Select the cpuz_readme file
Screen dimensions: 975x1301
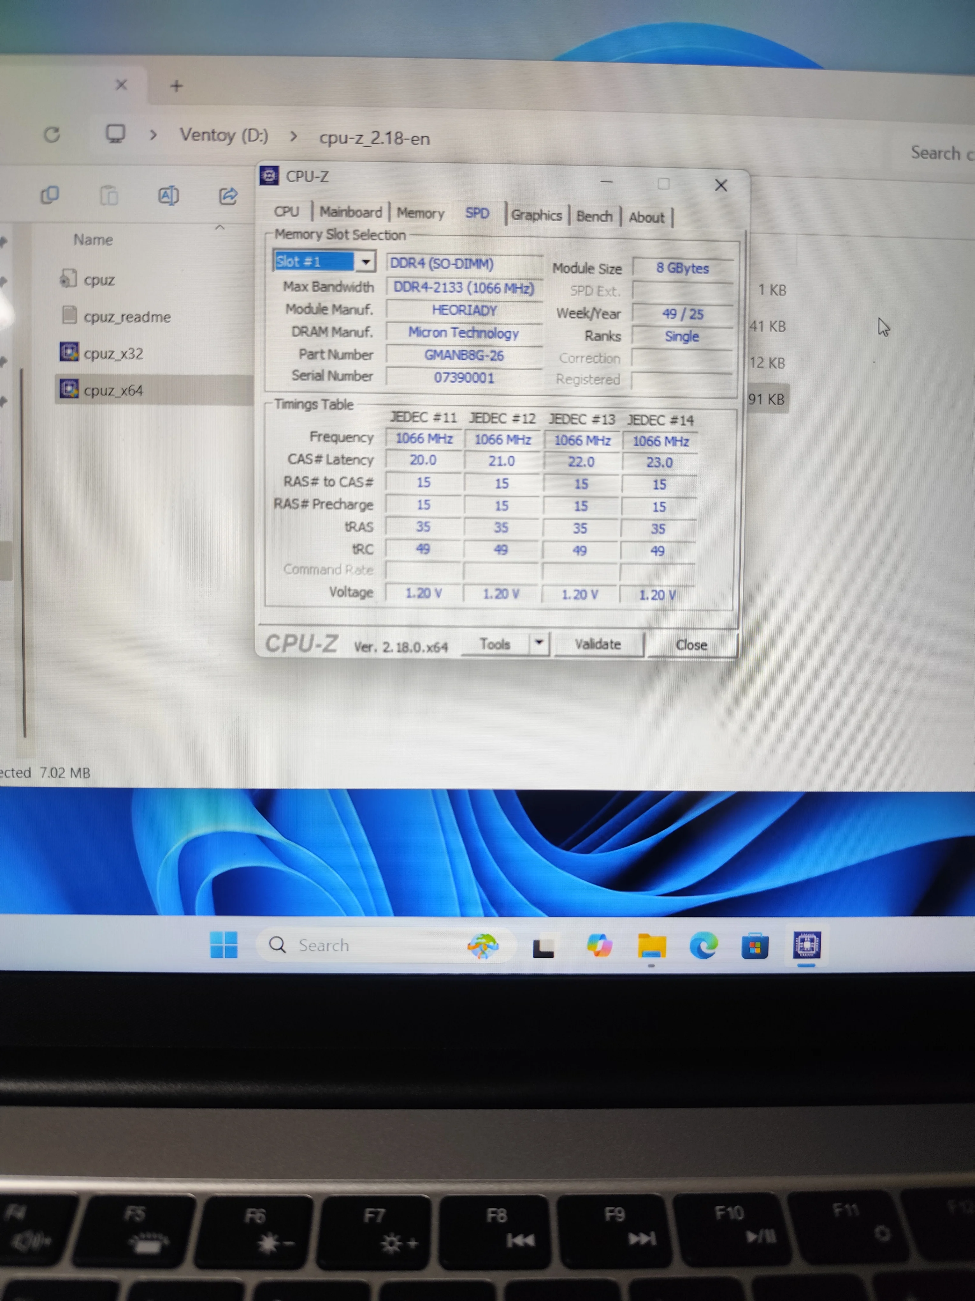(x=127, y=317)
